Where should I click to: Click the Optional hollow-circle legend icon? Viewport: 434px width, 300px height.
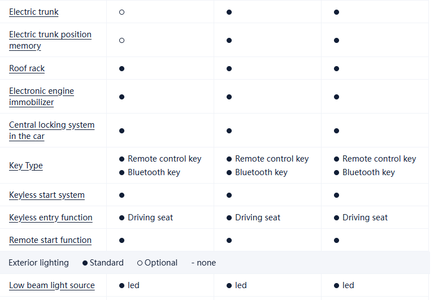(140, 263)
